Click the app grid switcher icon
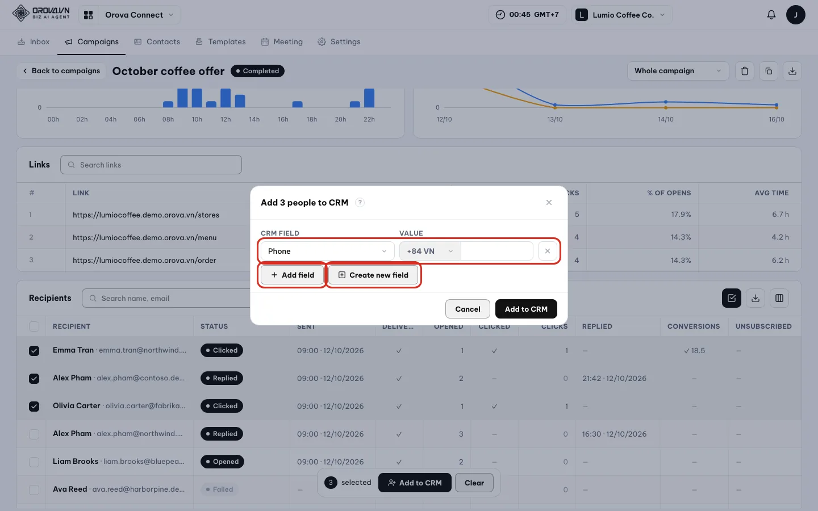Image resolution: width=818 pixels, height=511 pixels. click(x=88, y=15)
